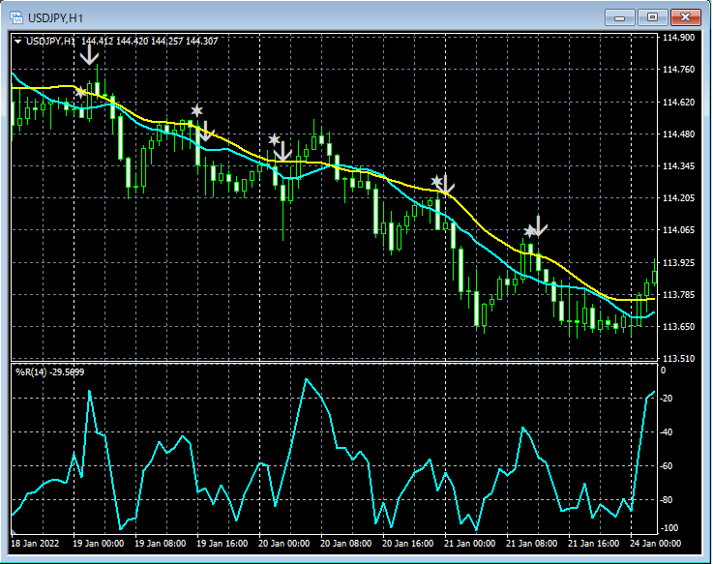Click the 114.900 price scale label
Viewport: 713px width, 564px height.
click(x=678, y=38)
